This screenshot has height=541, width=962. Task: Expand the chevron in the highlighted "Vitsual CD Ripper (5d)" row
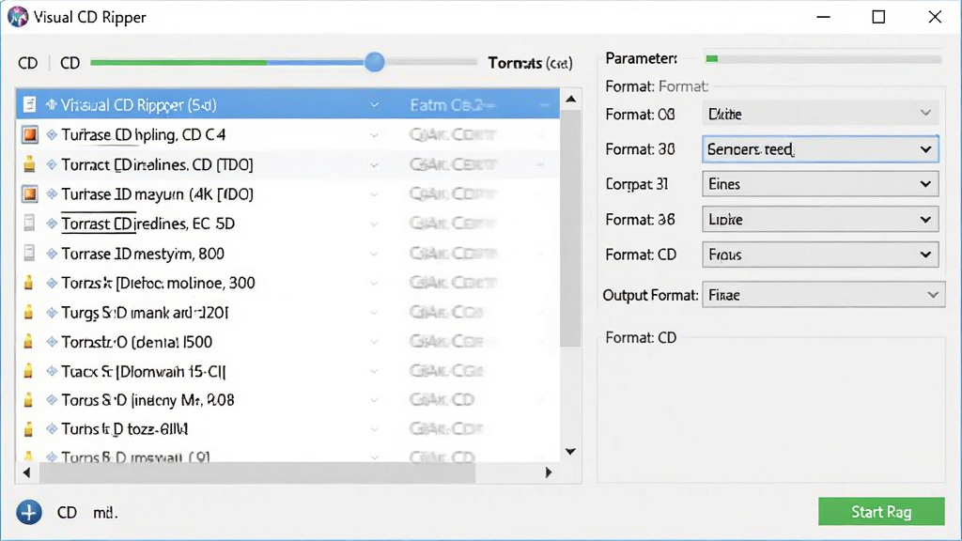374,105
